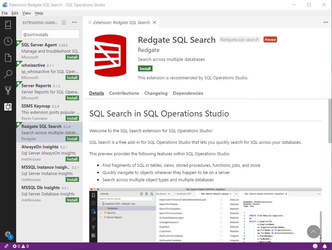Click the Redgate SQL Search title heading
Viewport: 332px width, 250px height.
pos(177,40)
